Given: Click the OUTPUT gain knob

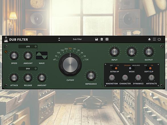Looking at the screenshot, I should pos(149,52).
